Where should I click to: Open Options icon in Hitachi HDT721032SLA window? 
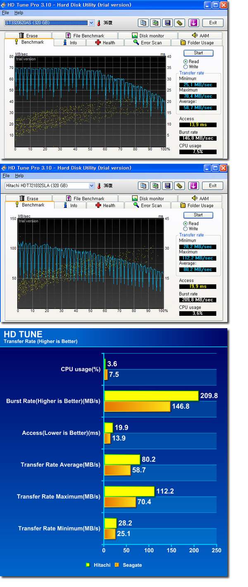tap(179, 186)
